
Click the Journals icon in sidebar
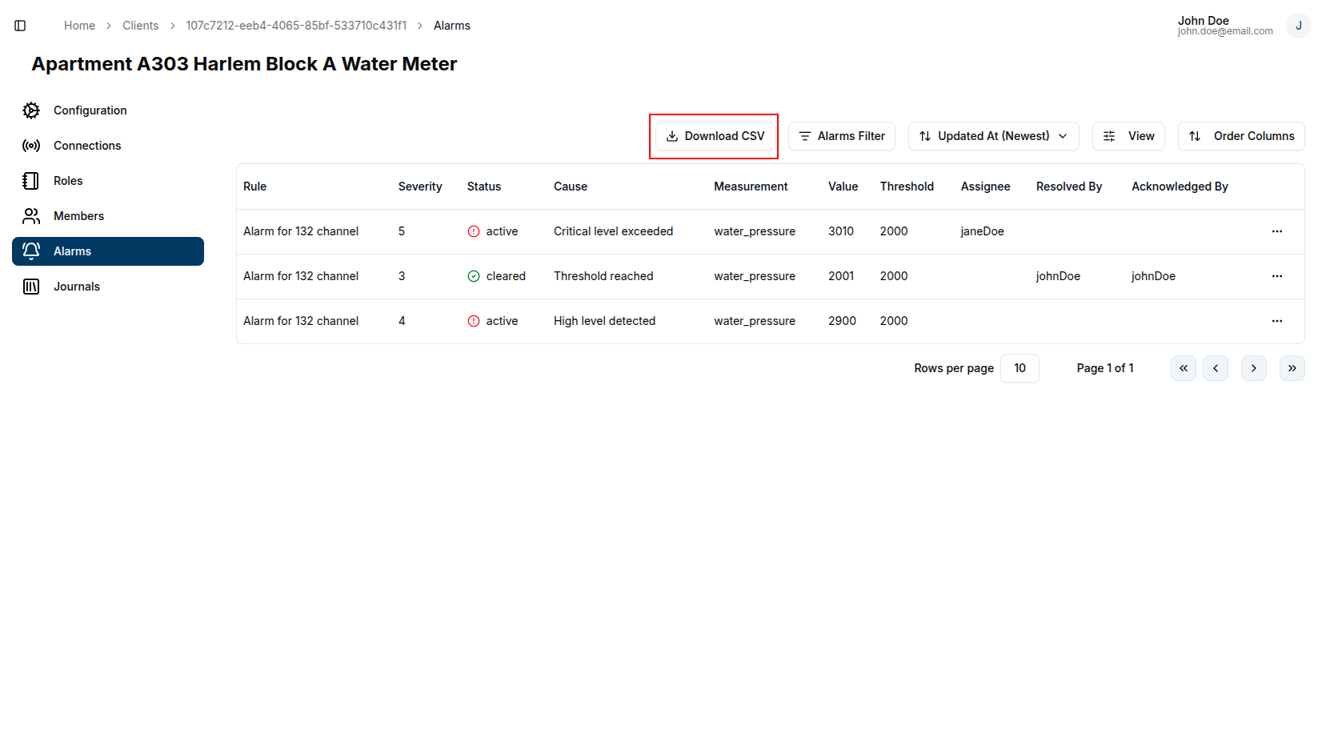30,286
